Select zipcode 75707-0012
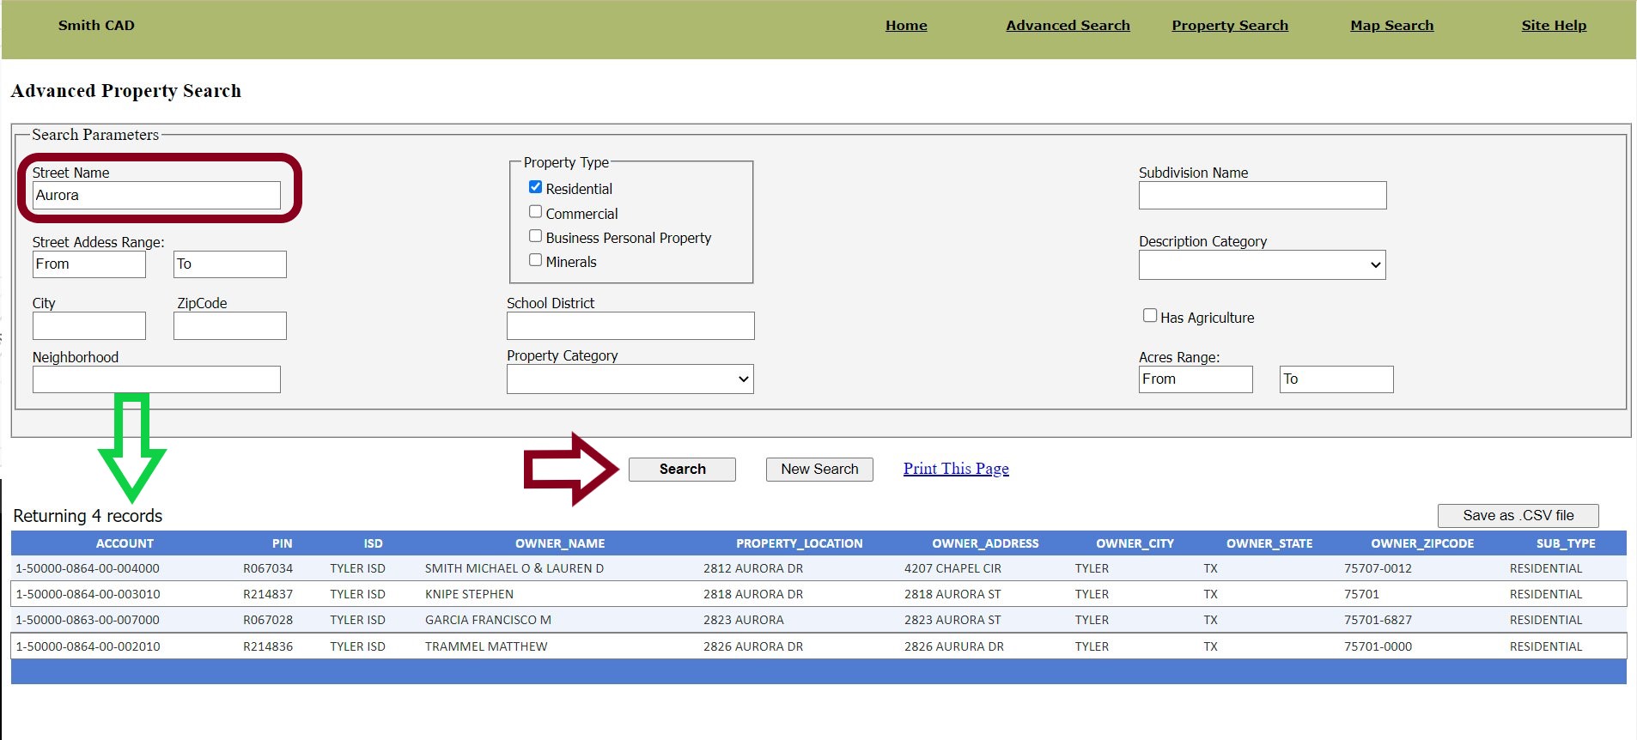Image resolution: width=1637 pixels, height=740 pixels. pyautogui.click(x=1378, y=568)
